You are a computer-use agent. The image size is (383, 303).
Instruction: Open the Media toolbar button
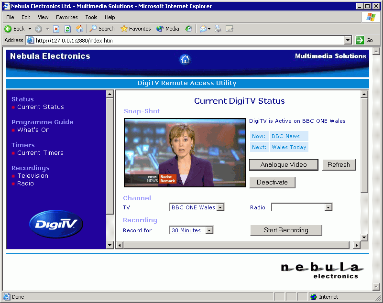(x=167, y=29)
